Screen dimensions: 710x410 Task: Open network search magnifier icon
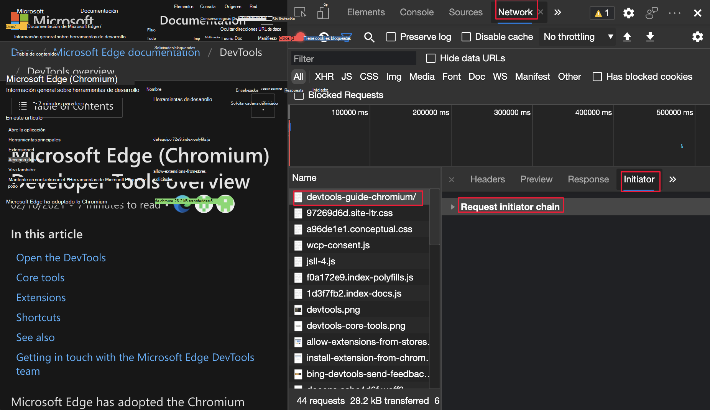369,37
